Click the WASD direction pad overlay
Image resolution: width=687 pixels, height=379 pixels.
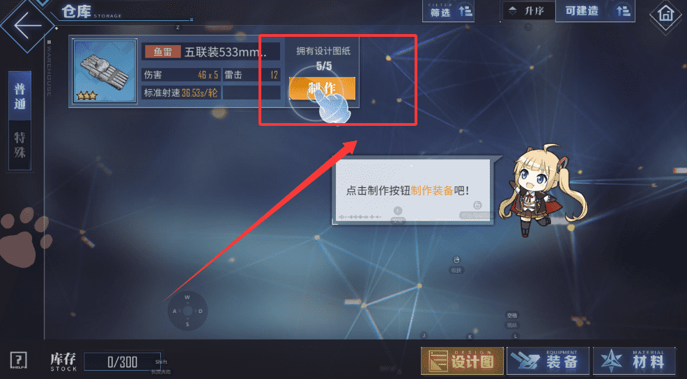[187, 311]
